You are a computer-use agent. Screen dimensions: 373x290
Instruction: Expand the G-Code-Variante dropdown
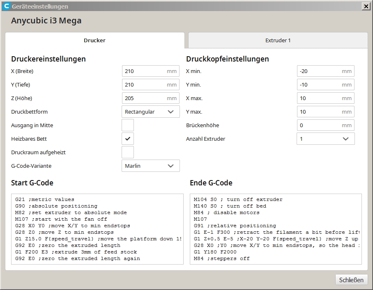pyautogui.click(x=151, y=166)
